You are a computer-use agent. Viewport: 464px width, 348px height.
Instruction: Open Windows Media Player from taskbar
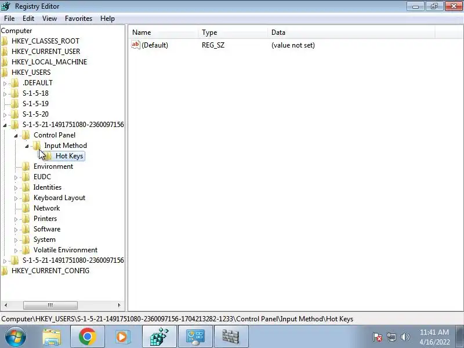coord(122,336)
